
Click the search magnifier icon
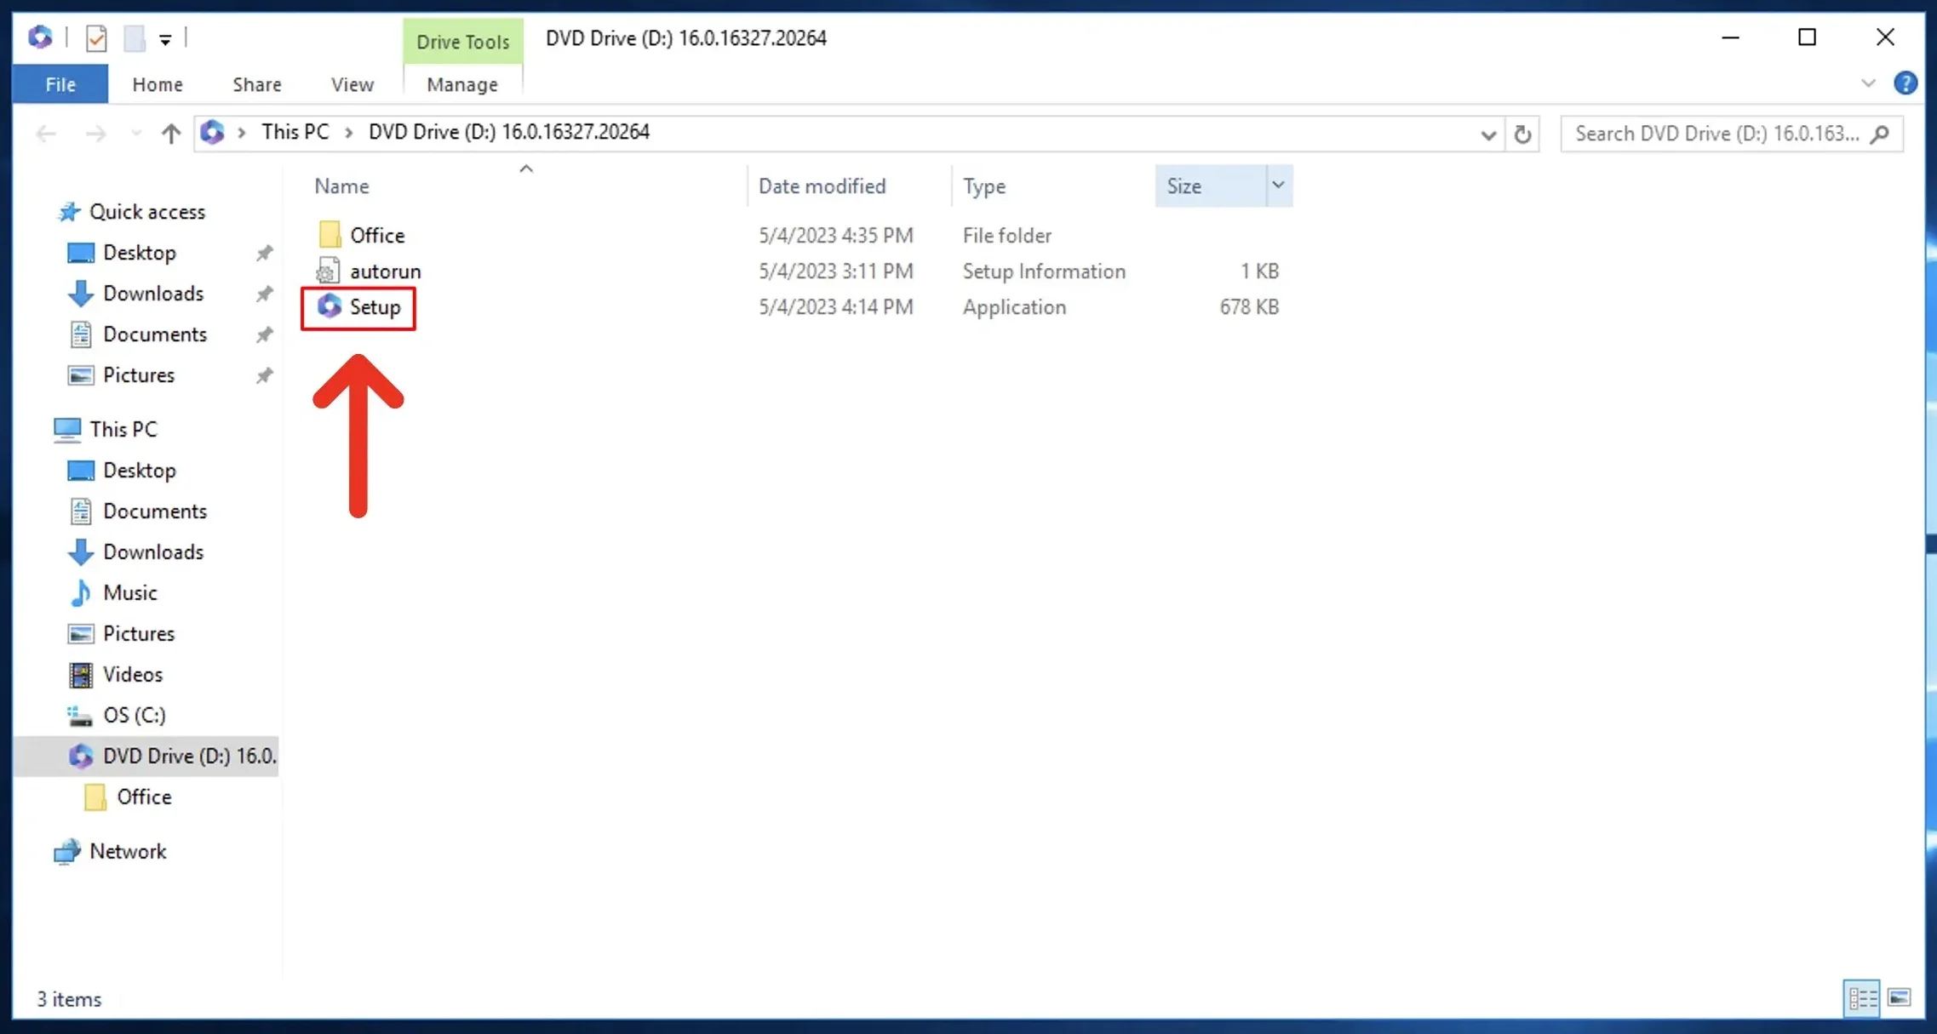tap(1880, 134)
